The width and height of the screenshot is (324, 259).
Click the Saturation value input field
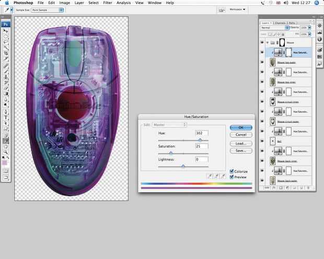202,146
